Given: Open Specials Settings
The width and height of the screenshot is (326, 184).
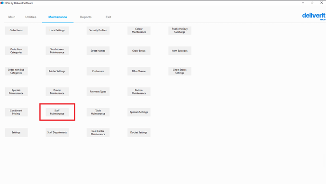Looking at the screenshot, I should tap(139, 112).
